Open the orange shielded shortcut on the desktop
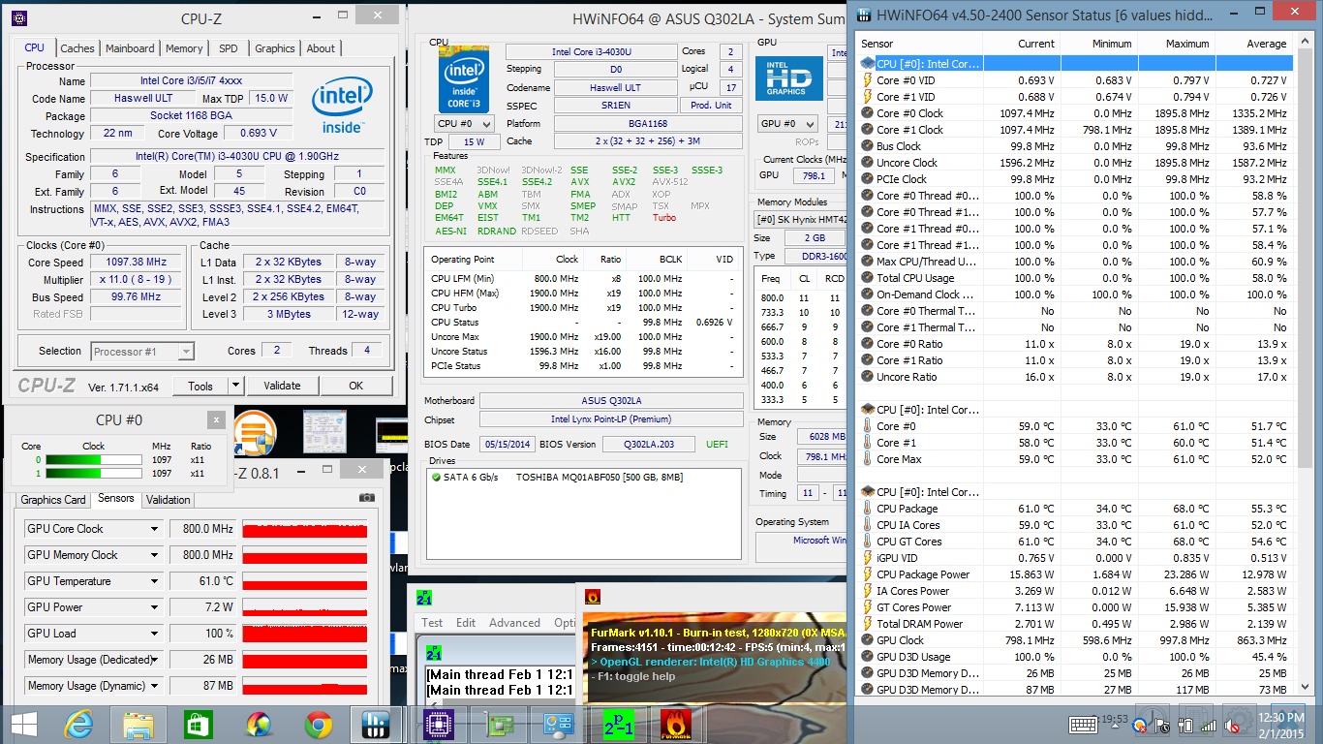The image size is (1323, 744). [254, 433]
